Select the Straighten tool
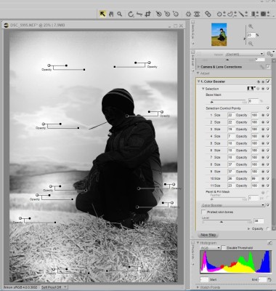This screenshot has height=291, width=276. coord(139,14)
